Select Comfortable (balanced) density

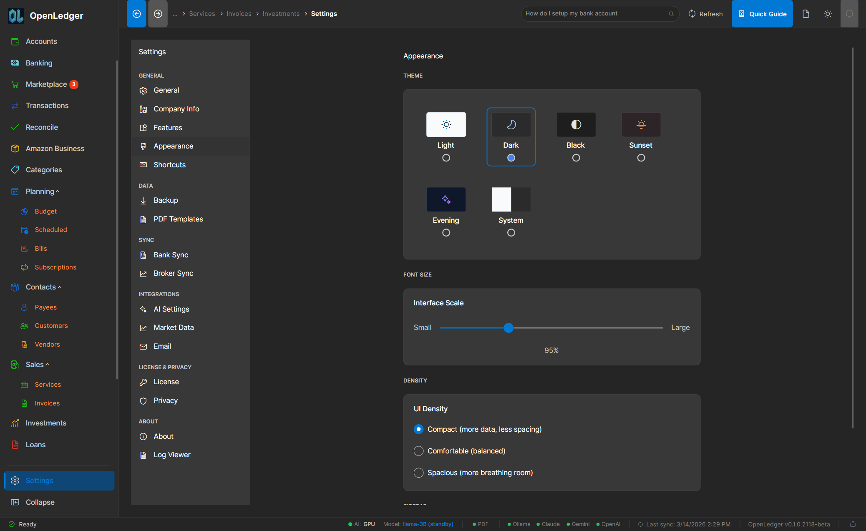pyautogui.click(x=418, y=450)
